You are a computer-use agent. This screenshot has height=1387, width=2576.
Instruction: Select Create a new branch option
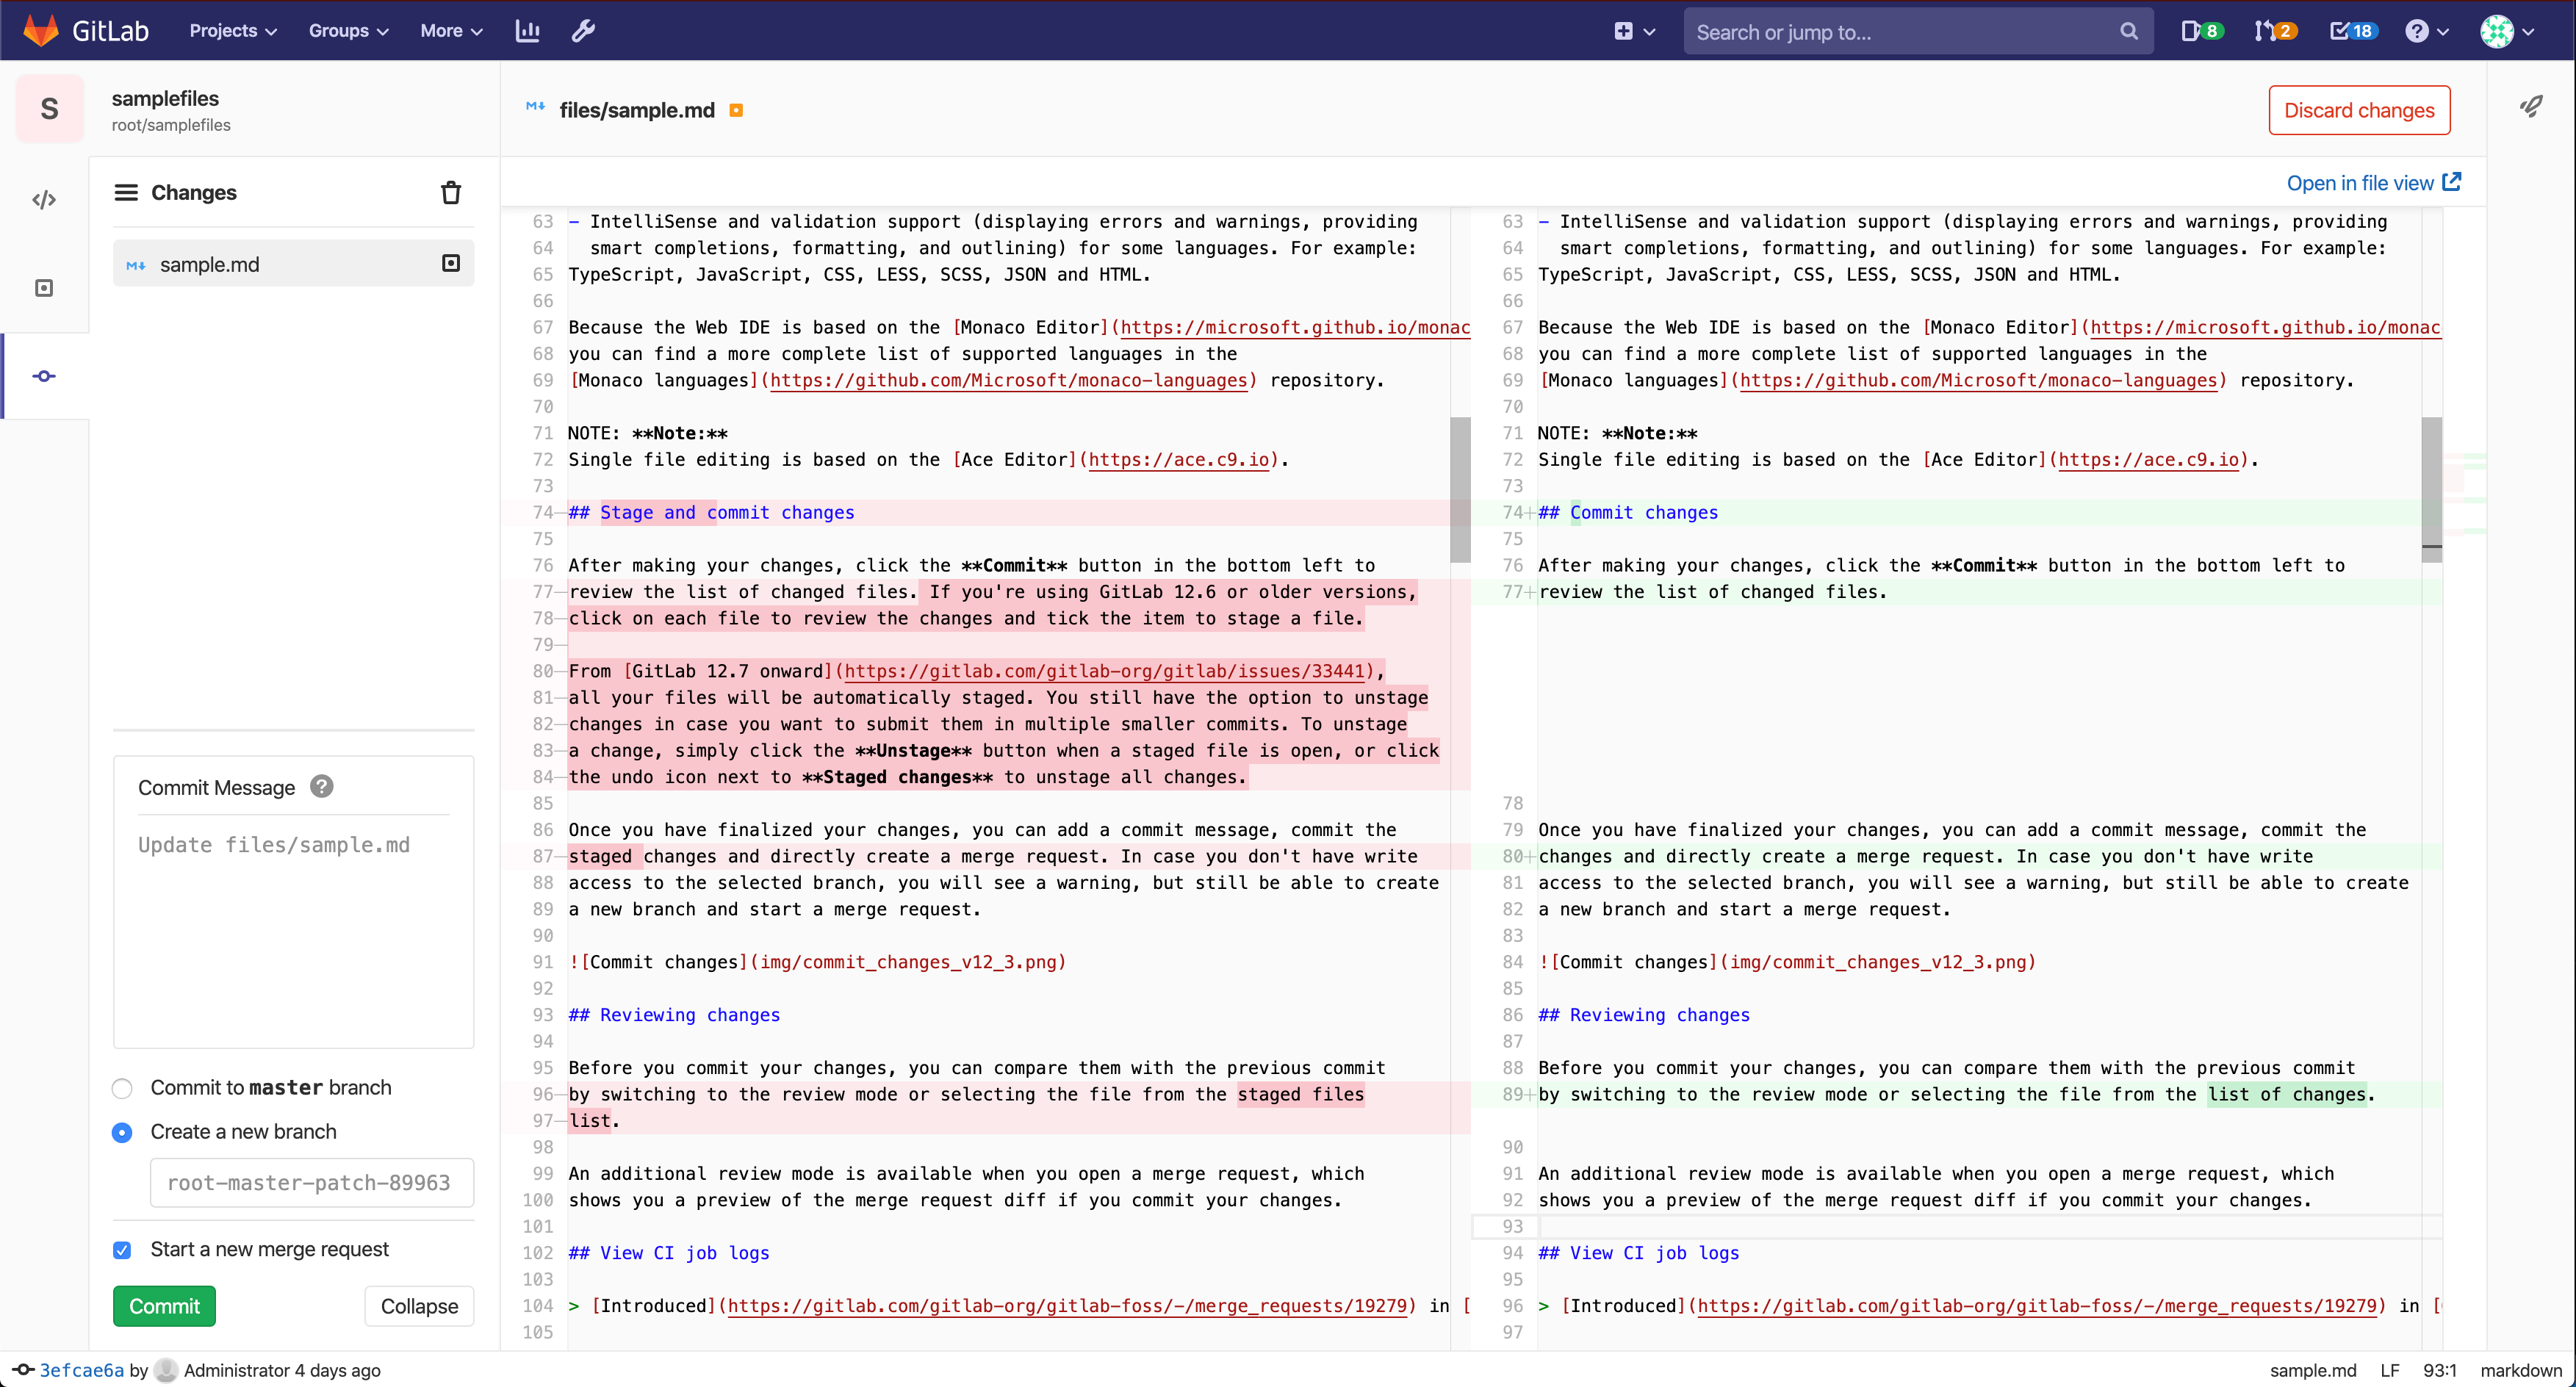click(x=121, y=1132)
